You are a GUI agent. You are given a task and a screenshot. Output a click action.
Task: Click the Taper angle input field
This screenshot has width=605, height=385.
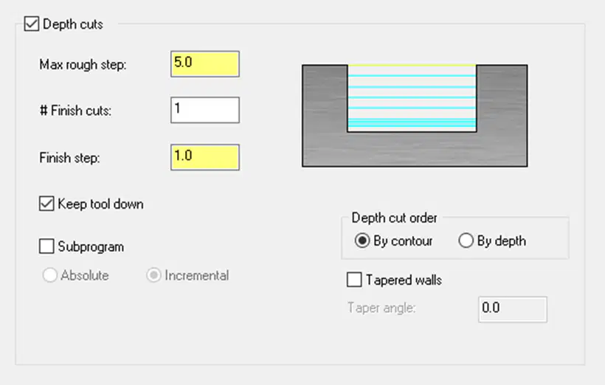click(512, 309)
